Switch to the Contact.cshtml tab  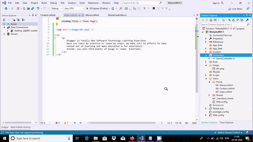coord(48,15)
